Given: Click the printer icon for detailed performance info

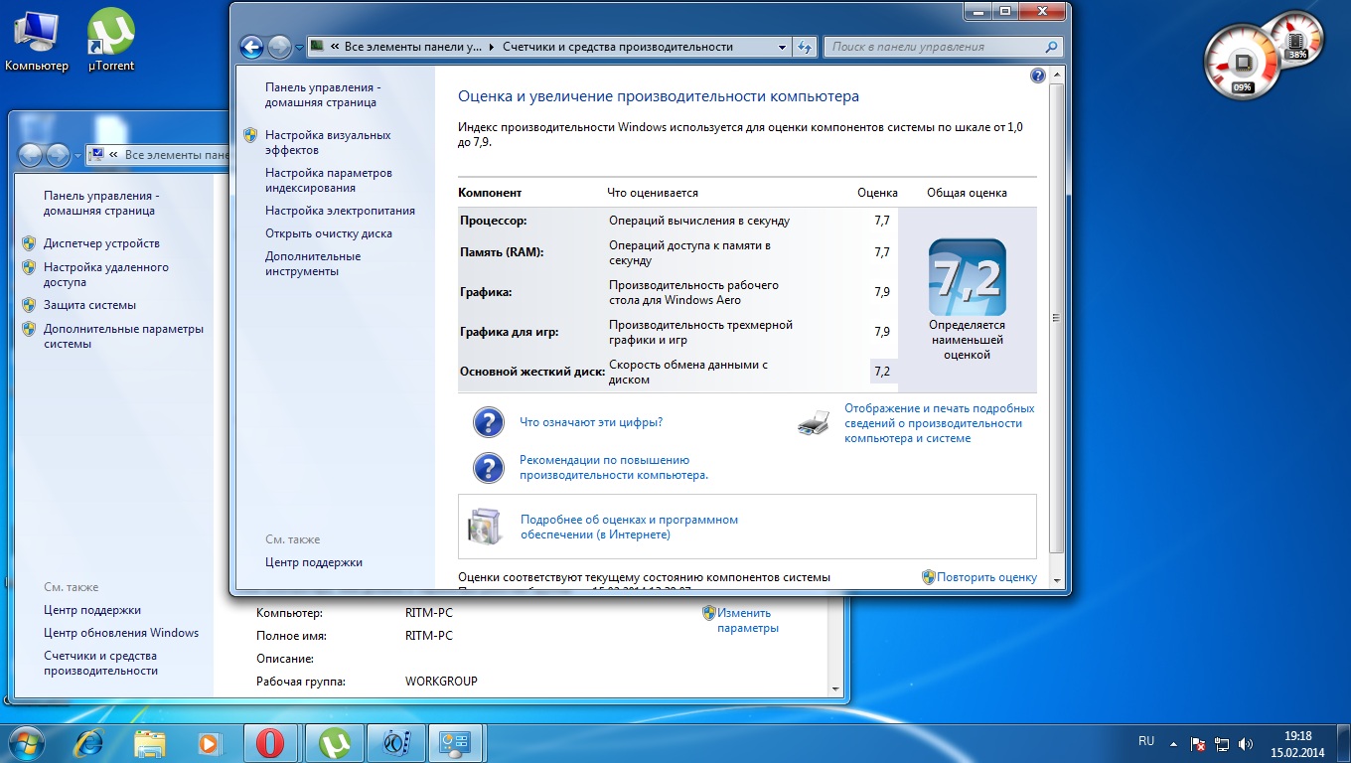Looking at the screenshot, I should click(x=813, y=423).
